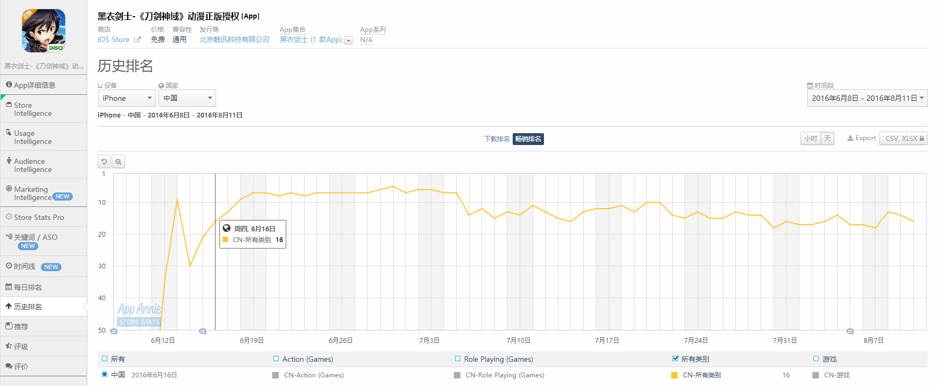Screen dimensions: 938x386
Task: Switch chart granularity to 小时
Action: click(x=810, y=139)
